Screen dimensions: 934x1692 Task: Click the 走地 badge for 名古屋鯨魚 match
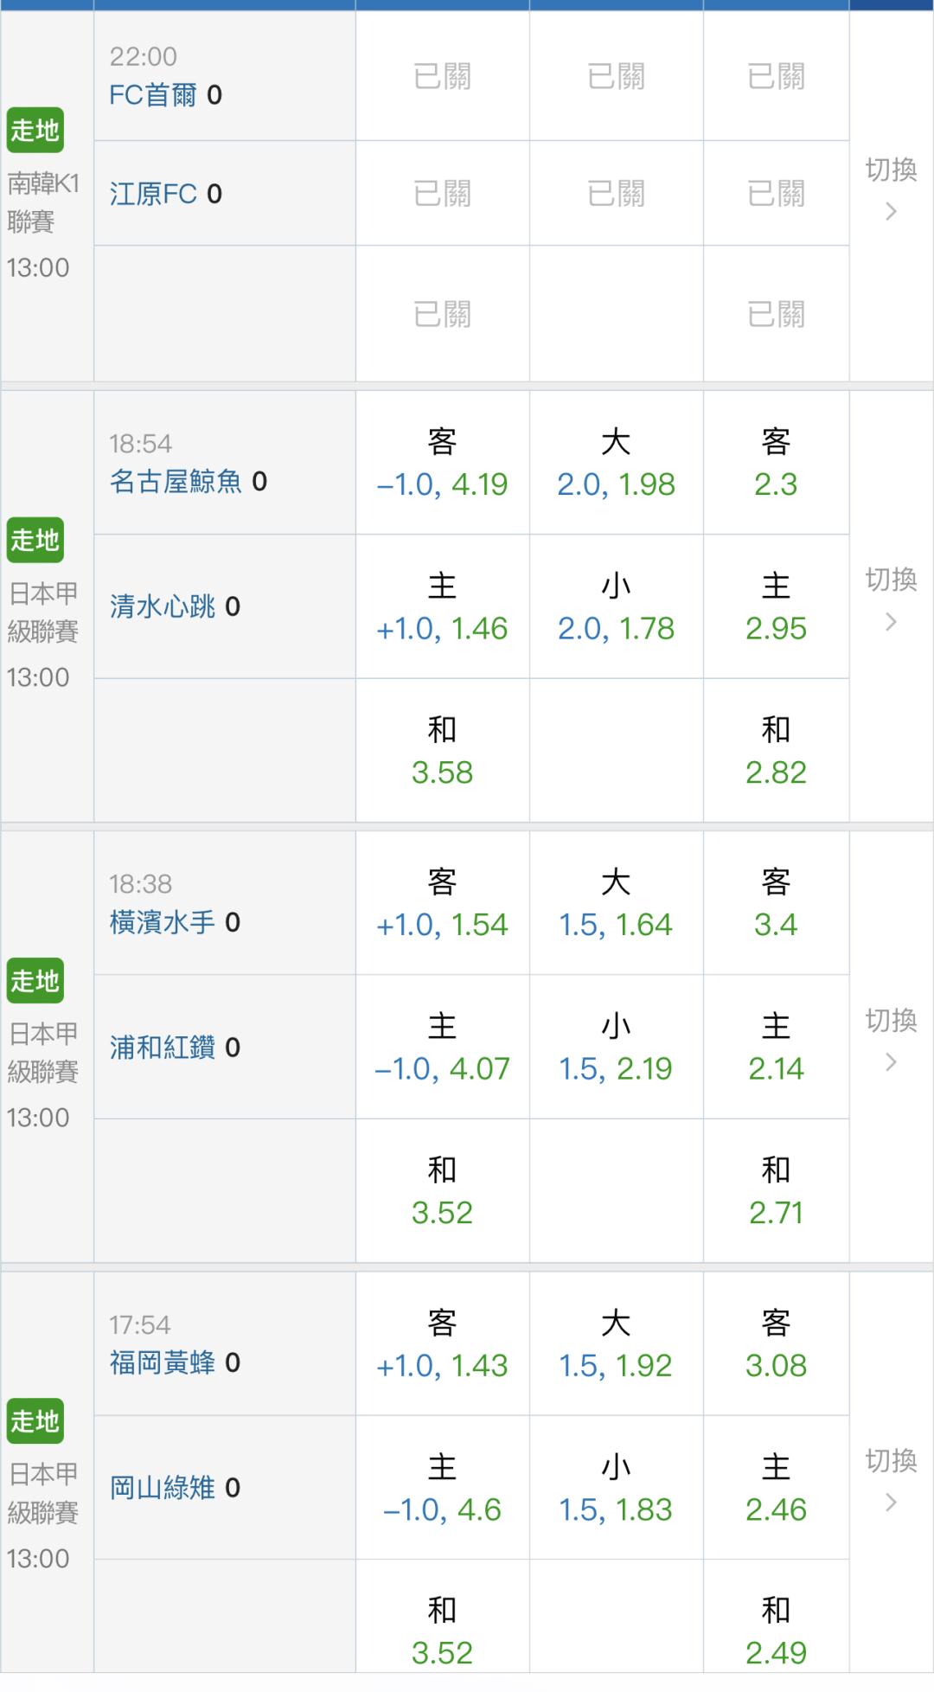[x=35, y=541]
